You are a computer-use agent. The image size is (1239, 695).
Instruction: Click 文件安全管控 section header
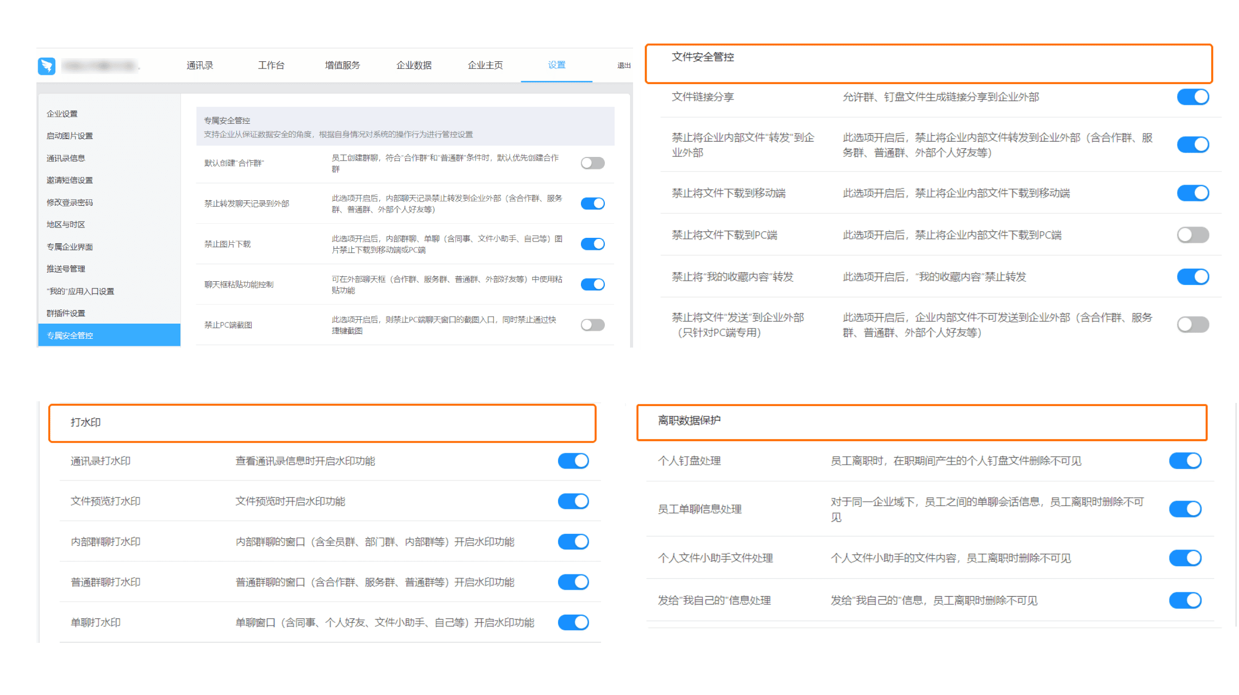pos(703,57)
